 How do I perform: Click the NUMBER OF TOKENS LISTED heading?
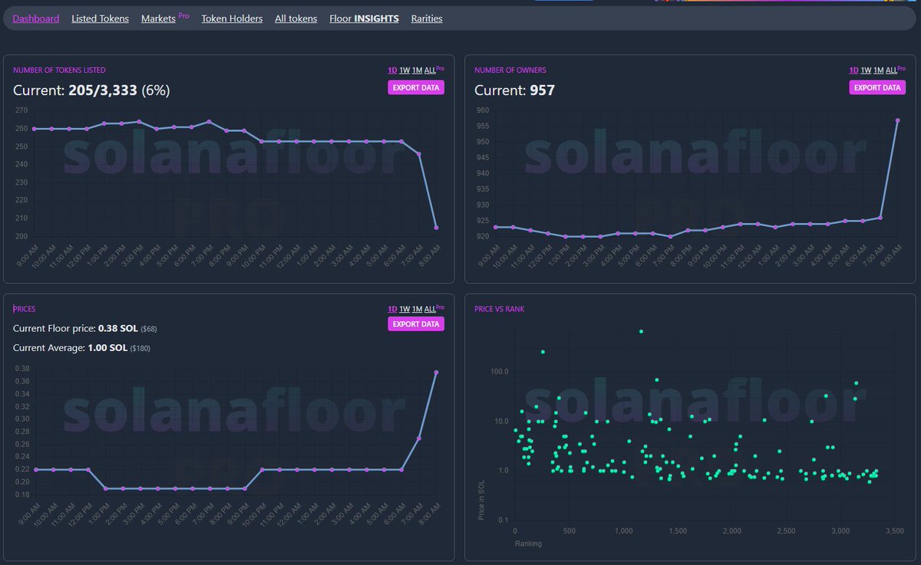59,71
